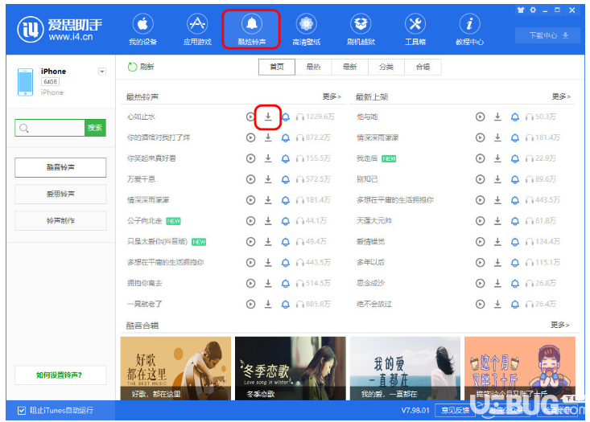Switch to the 最新 tab
This screenshot has height=422, width=590.
tap(349, 67)
